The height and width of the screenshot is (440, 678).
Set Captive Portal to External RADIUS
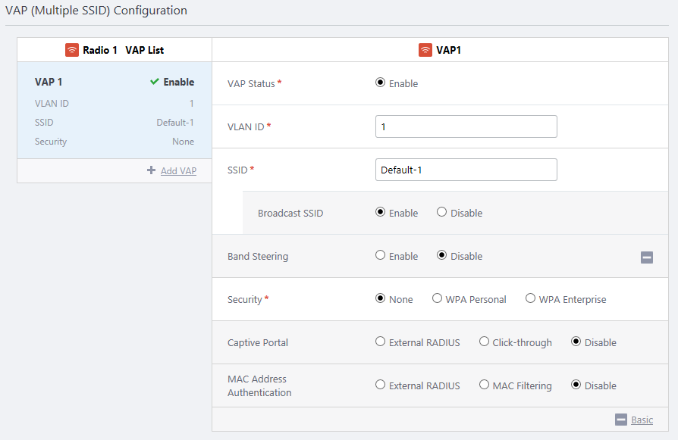click(x=380, y=342)
